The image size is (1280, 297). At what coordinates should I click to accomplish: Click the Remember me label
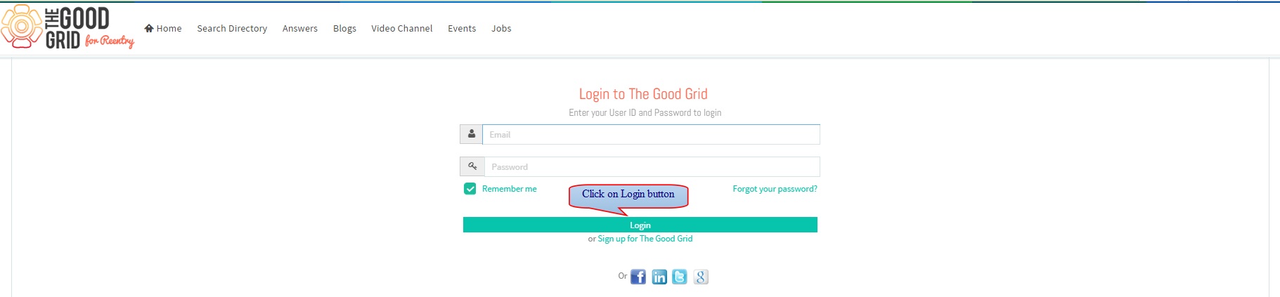(510, 189)
